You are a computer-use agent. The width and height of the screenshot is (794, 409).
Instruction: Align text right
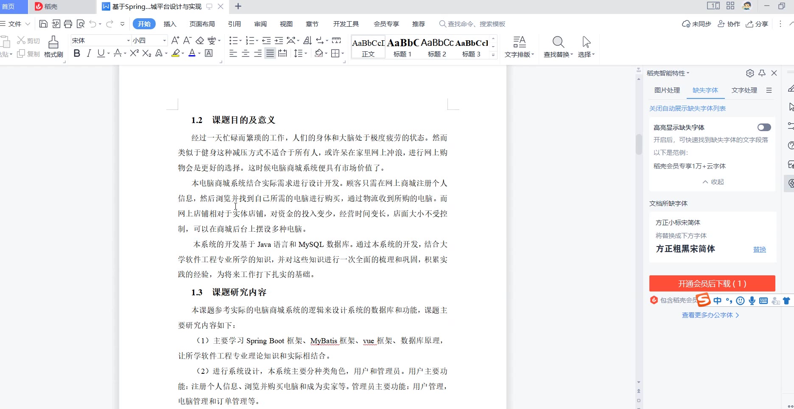pos(257,53)
